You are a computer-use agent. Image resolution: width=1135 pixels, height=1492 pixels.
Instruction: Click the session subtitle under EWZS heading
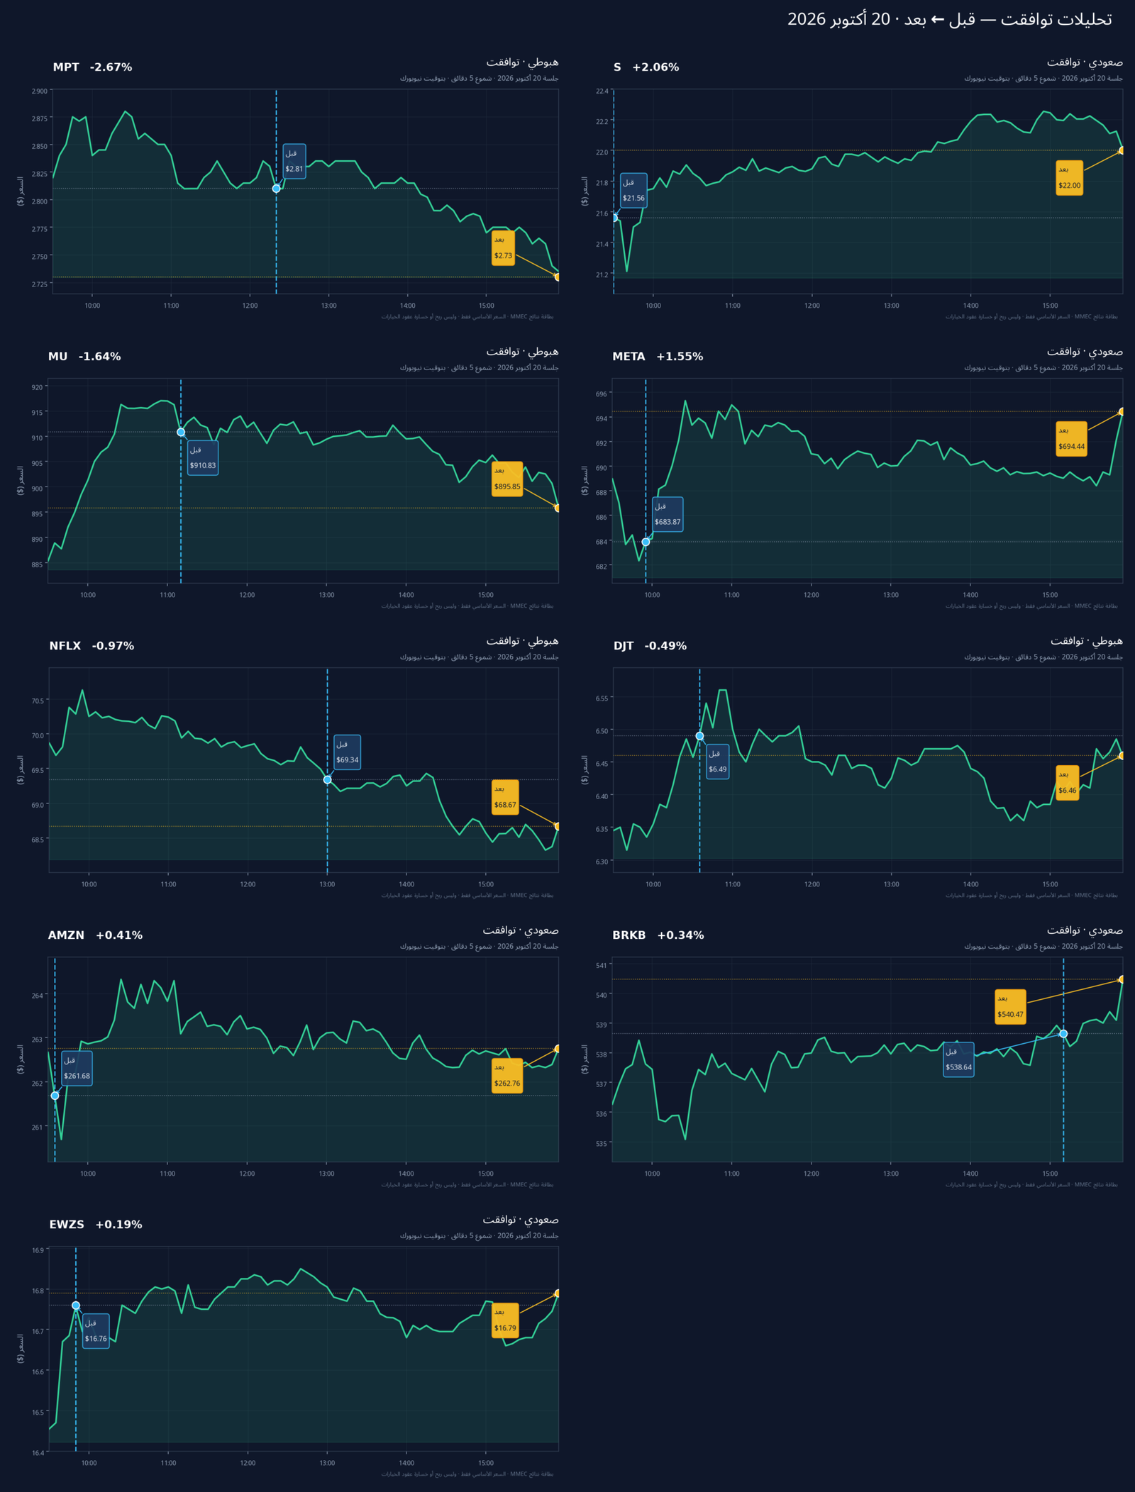point(479,1236)
